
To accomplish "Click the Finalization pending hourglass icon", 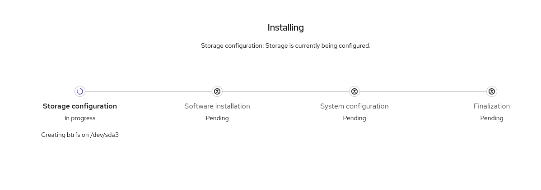I will point(492,91).
